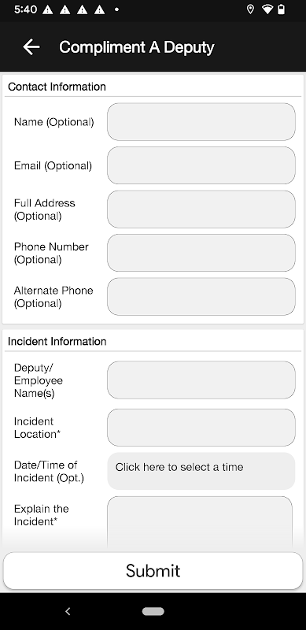The image size is (306, 630).
Task: Focus the Name (Optional) field
Action: (201, 122)
